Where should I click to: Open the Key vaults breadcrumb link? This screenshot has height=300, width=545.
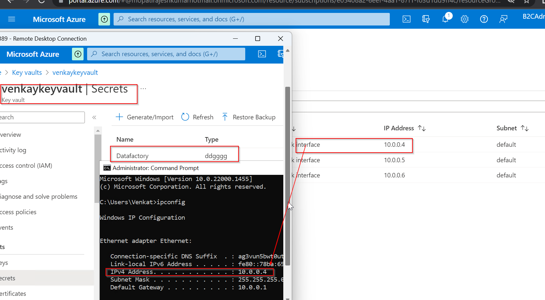click(x=27, y=73)
